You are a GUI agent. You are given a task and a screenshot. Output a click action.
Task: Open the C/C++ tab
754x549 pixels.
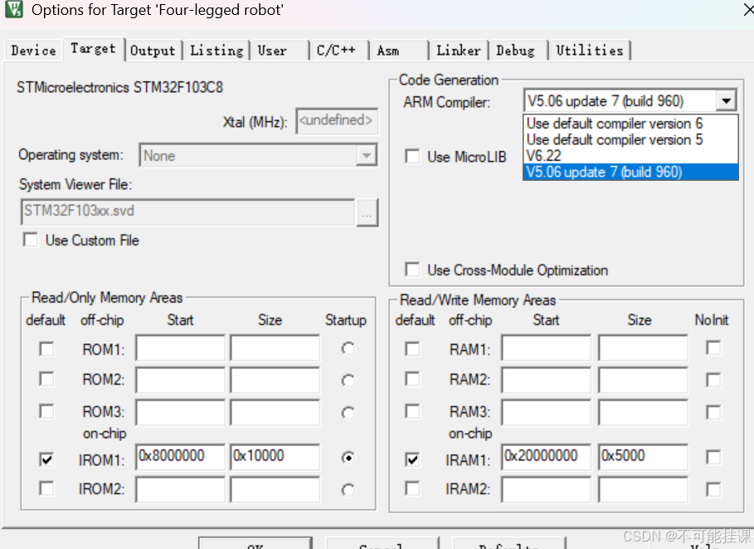point(339,50)
